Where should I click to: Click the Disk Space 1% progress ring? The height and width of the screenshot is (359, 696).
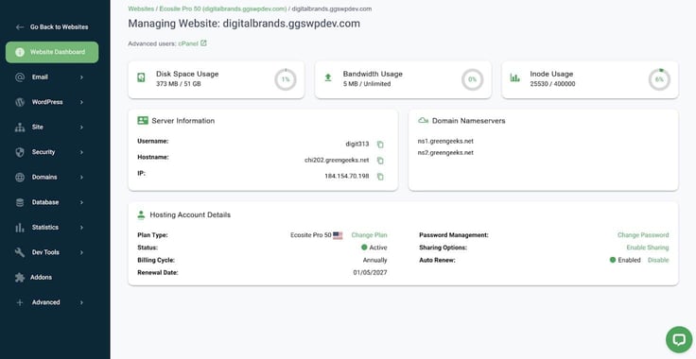coord(286,79)
